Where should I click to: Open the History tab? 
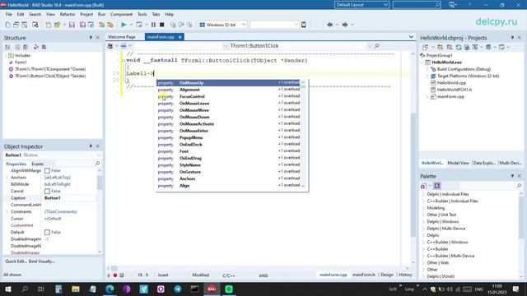(405, 275)
